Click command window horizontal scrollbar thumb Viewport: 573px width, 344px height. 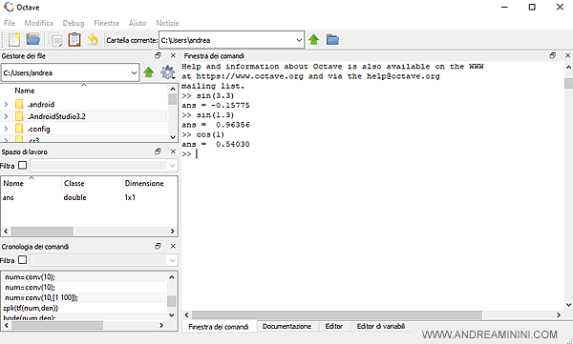click(336, 314)
